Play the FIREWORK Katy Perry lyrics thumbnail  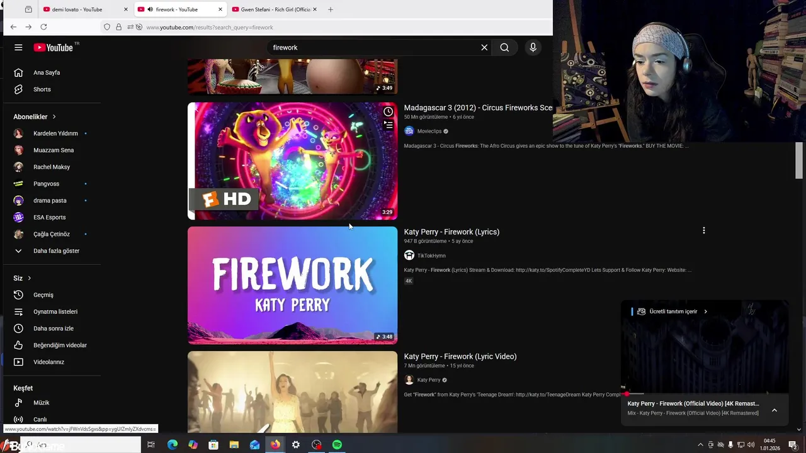292,285
